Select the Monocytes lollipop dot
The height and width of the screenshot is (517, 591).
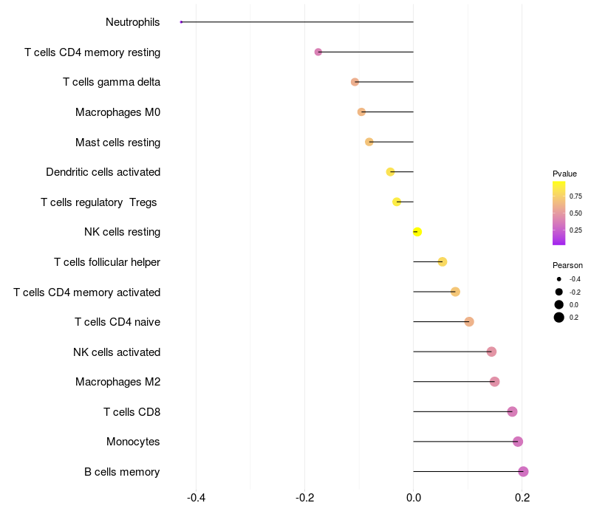518,442
